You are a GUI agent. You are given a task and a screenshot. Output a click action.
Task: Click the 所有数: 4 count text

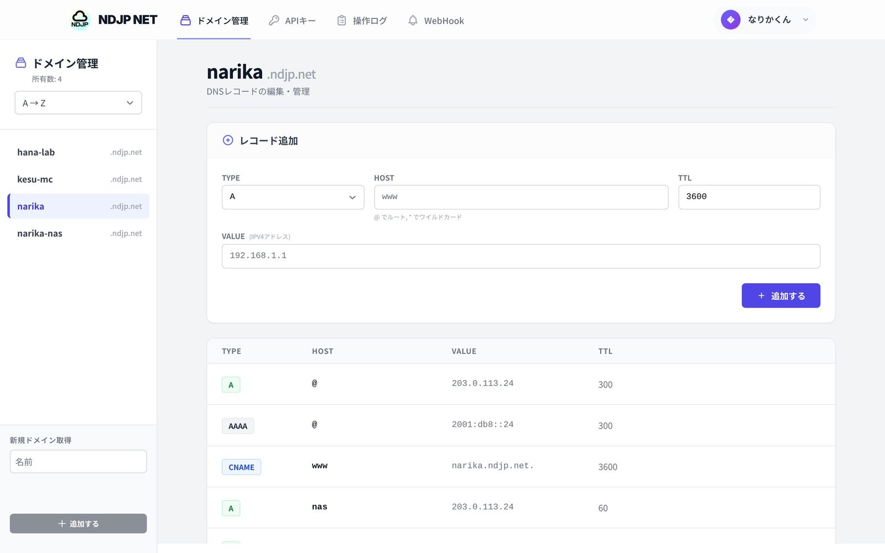tap(47, 79)
